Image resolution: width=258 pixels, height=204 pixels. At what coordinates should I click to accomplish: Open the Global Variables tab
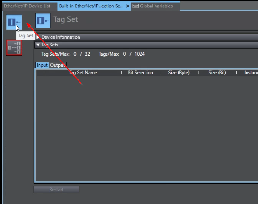[156, 6]
